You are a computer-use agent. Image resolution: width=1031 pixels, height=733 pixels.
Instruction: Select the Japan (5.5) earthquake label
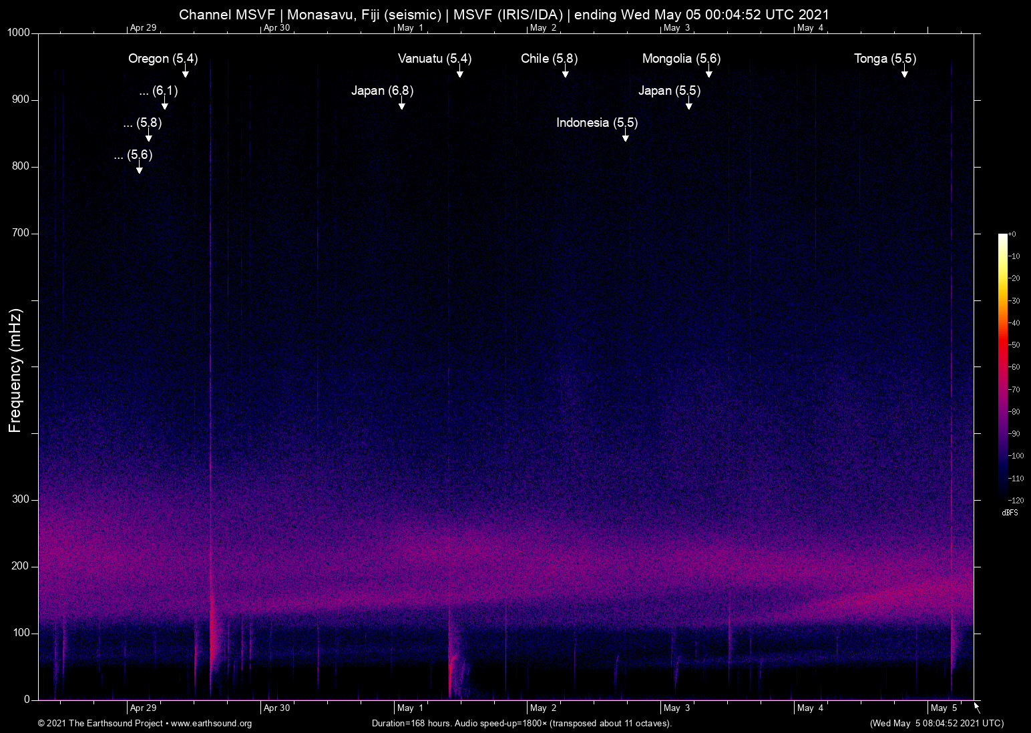tap(669, 91)
